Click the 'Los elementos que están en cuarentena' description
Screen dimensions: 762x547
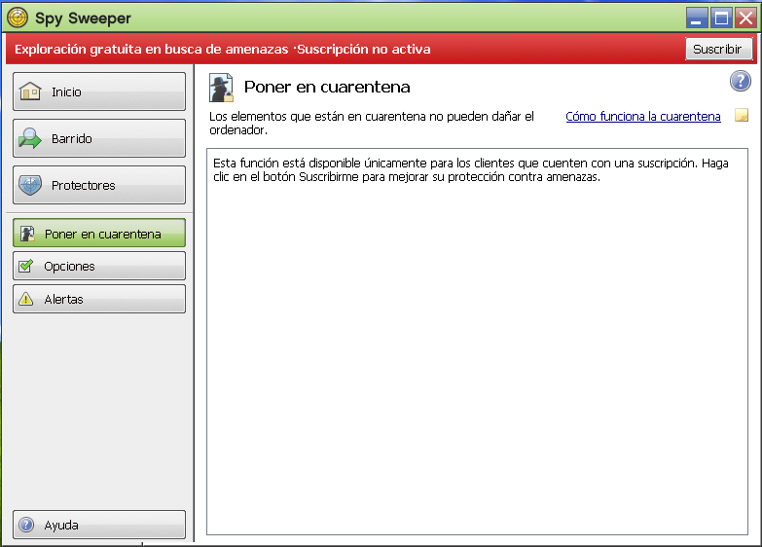(372, 123)
